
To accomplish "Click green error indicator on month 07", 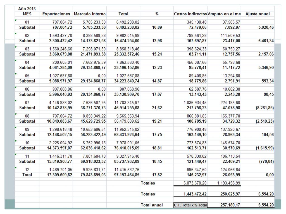I will click(x=16, y=101).
